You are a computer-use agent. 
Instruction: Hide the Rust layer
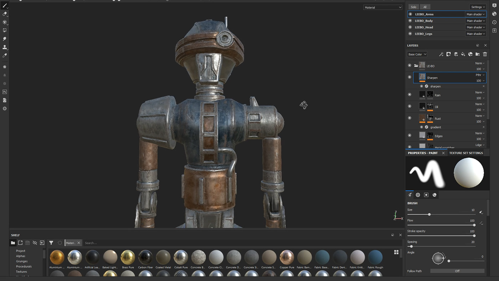(410, 118)
